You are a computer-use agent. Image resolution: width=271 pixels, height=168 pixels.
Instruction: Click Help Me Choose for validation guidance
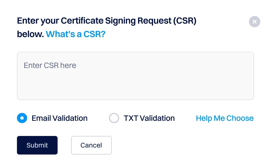[224, 118]
